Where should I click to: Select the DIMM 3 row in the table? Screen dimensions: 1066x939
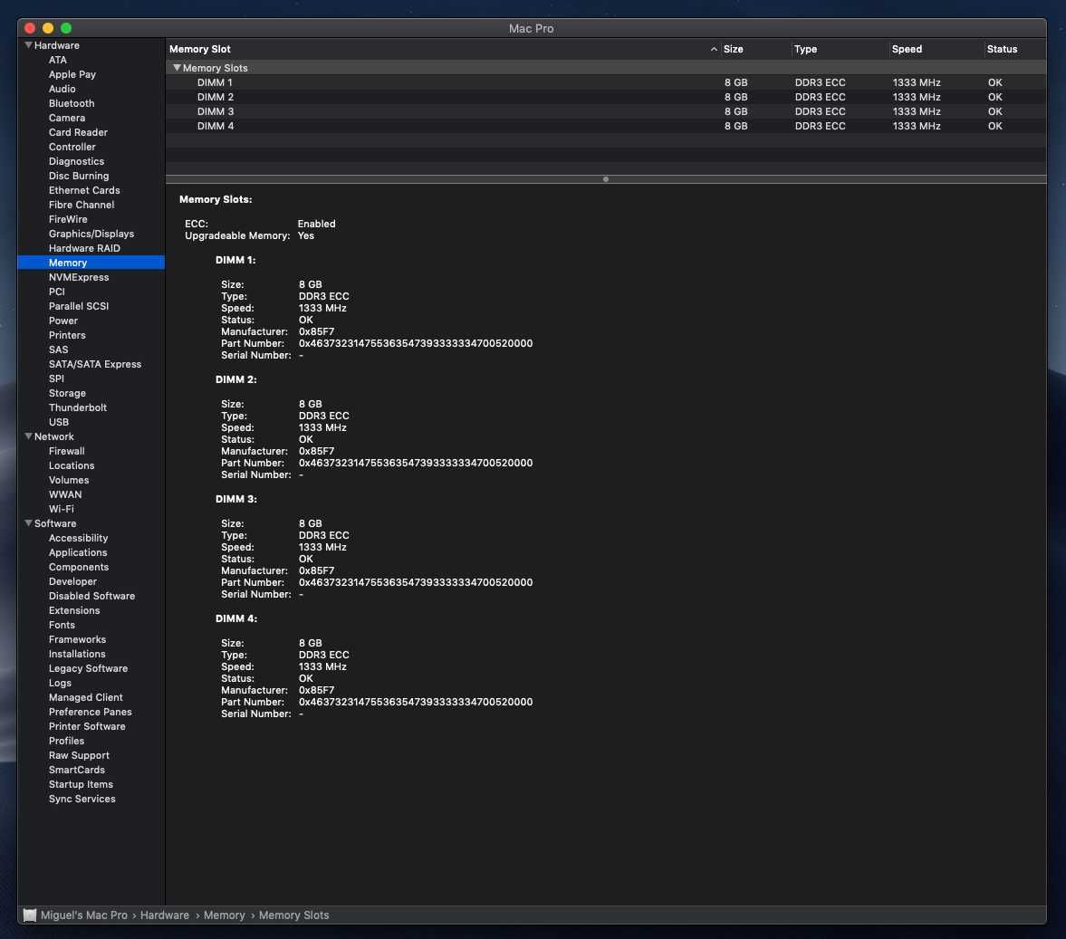(x=606, y=111)
